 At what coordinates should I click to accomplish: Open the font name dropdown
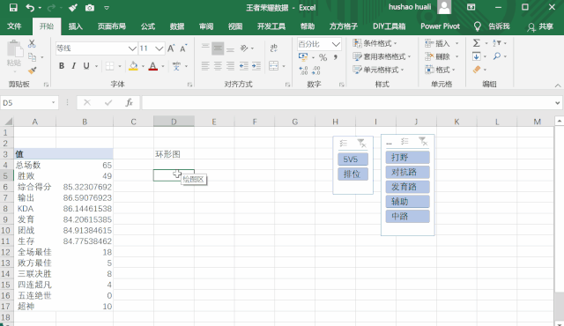pos(132,48)
